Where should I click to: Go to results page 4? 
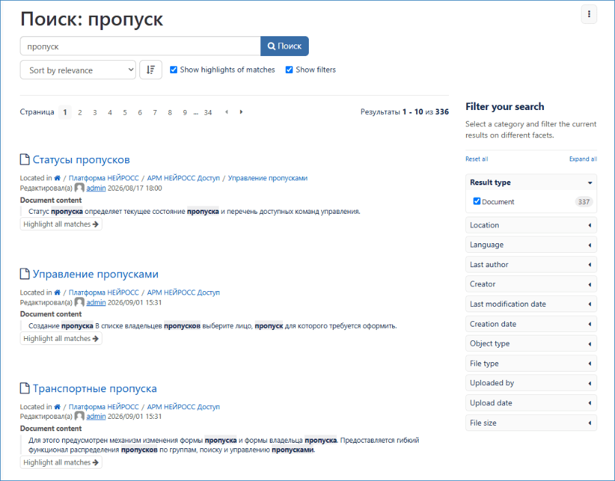pos(110,113)
